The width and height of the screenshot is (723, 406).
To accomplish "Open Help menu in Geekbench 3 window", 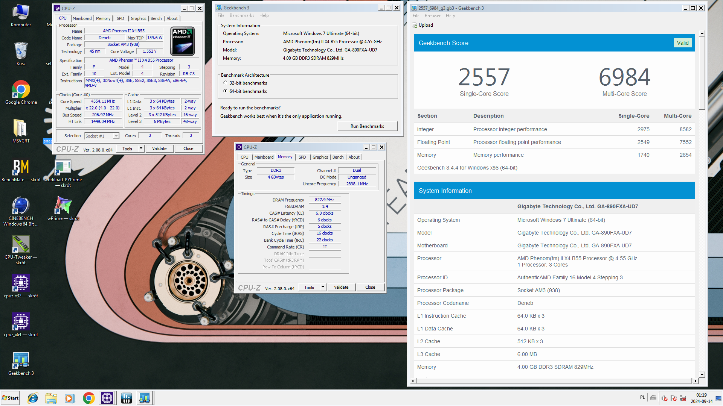I will 264,15.
